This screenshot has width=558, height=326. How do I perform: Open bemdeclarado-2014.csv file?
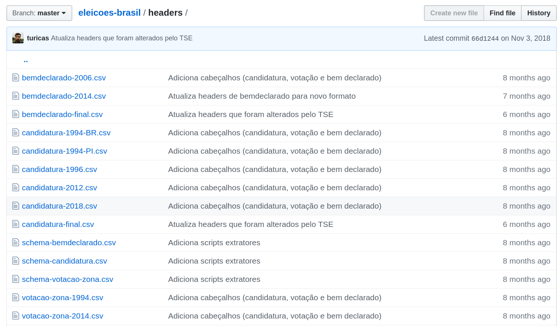click(x=64, y=96)
